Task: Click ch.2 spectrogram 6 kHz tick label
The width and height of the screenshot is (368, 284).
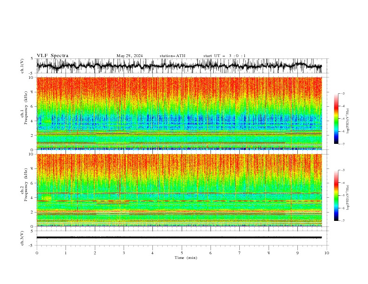Action: click(33, 183)
